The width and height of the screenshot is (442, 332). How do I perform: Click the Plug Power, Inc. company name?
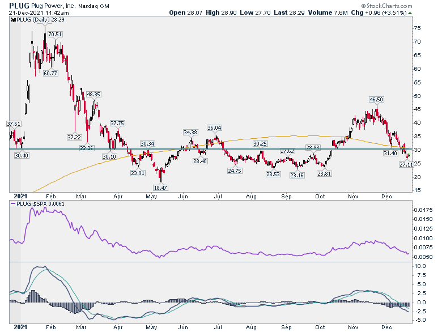tap(54, 6)
